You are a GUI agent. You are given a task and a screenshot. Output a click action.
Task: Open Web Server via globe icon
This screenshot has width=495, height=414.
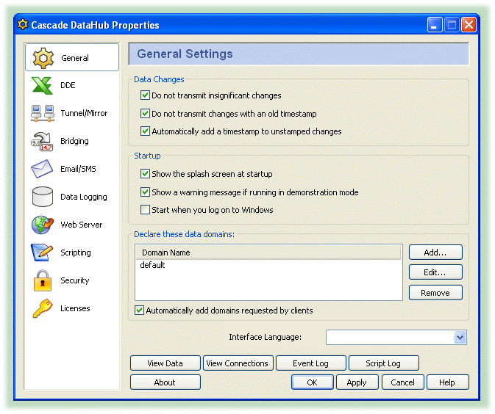(x=43, y=225)
